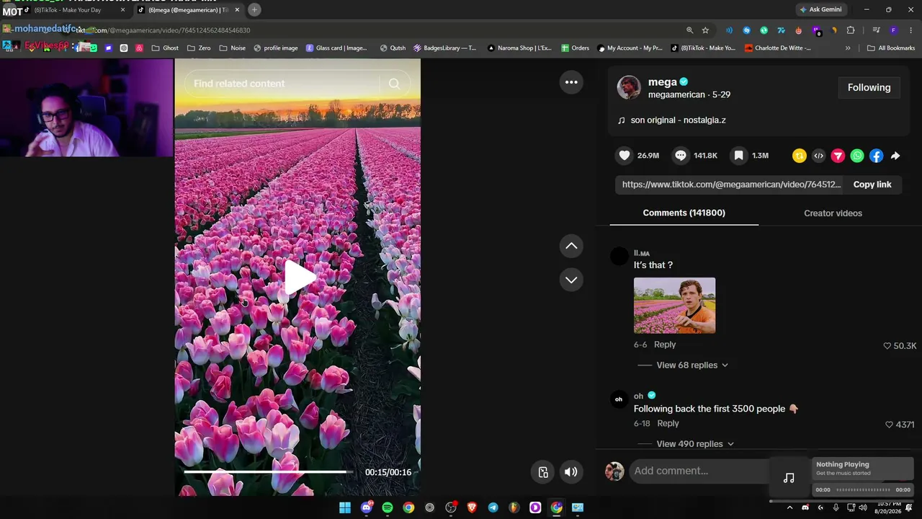Search related content with magnifier icon
922x519 pixels.
click(394, 84)
